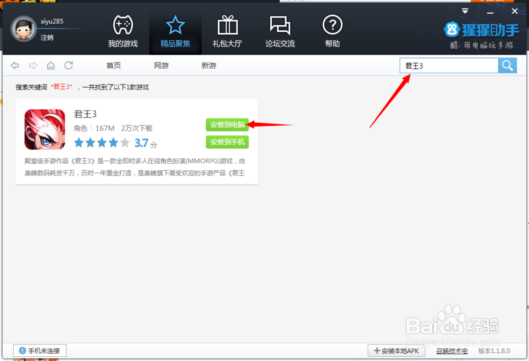
Task: Click the blue magnifier search button
Action: pos(507,66)
